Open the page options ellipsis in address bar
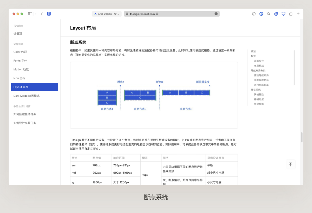This screenshot has height=213, width=312. (x=216, y=14)
